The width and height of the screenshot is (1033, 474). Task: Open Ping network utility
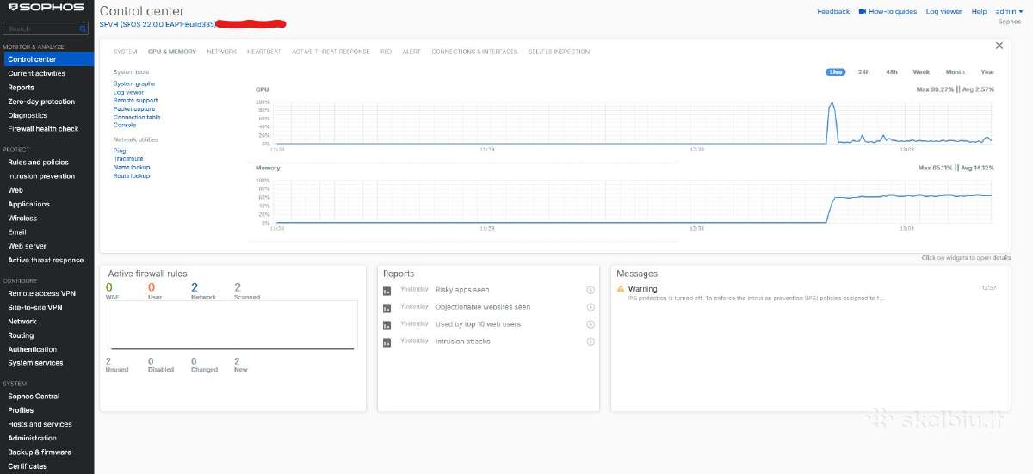tap(120, 151)
